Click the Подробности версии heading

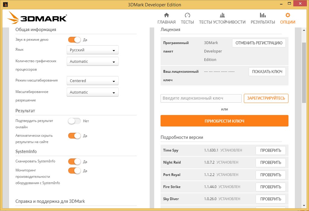point(182,137)
